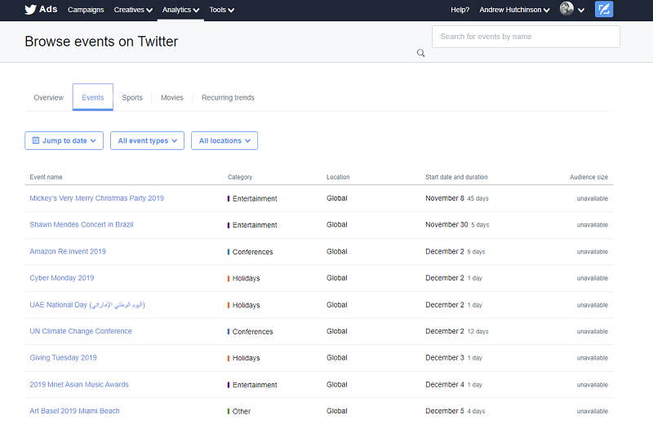The width and height of the screenshot is (653, 424).
Task: Open the UAE National Day event
Action: (87, 305)
